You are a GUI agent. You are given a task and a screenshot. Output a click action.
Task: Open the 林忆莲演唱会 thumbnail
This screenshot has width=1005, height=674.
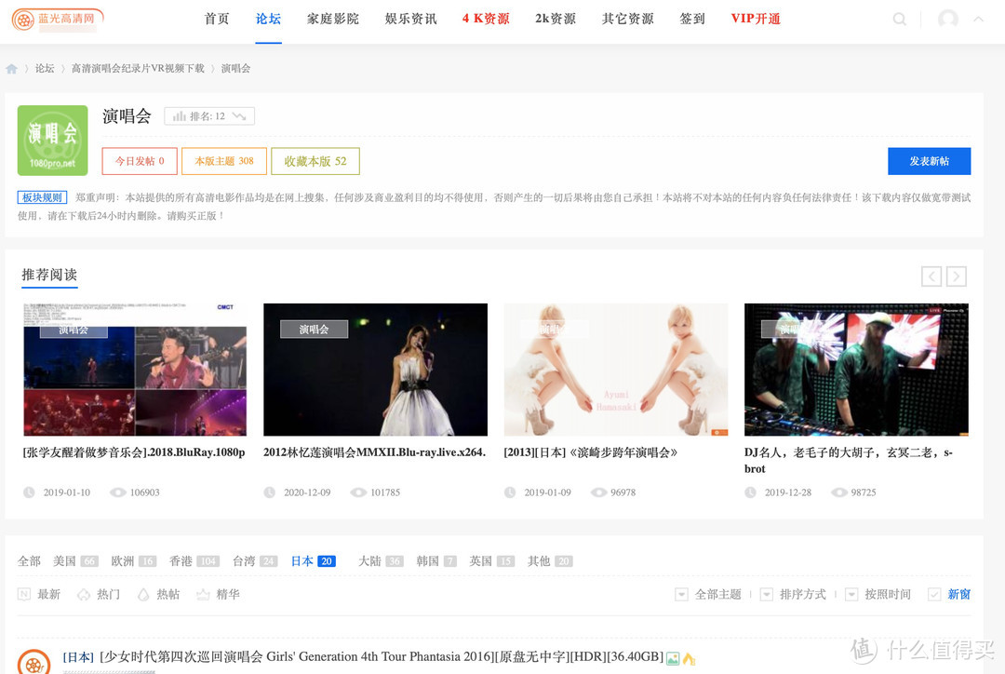tap(375, 369)
